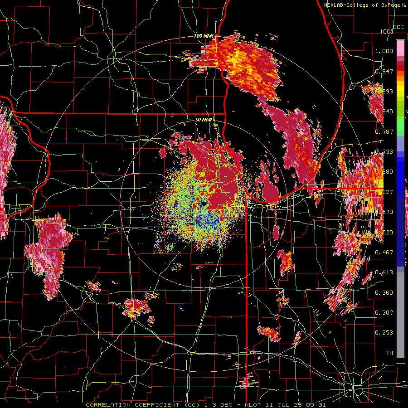Click the 0.573 scale value
This screenshot has width=408, height=408.
click(x=384, y=212)
